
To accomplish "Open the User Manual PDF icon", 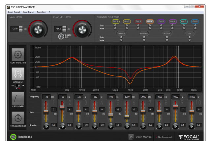I will point(131,137).
